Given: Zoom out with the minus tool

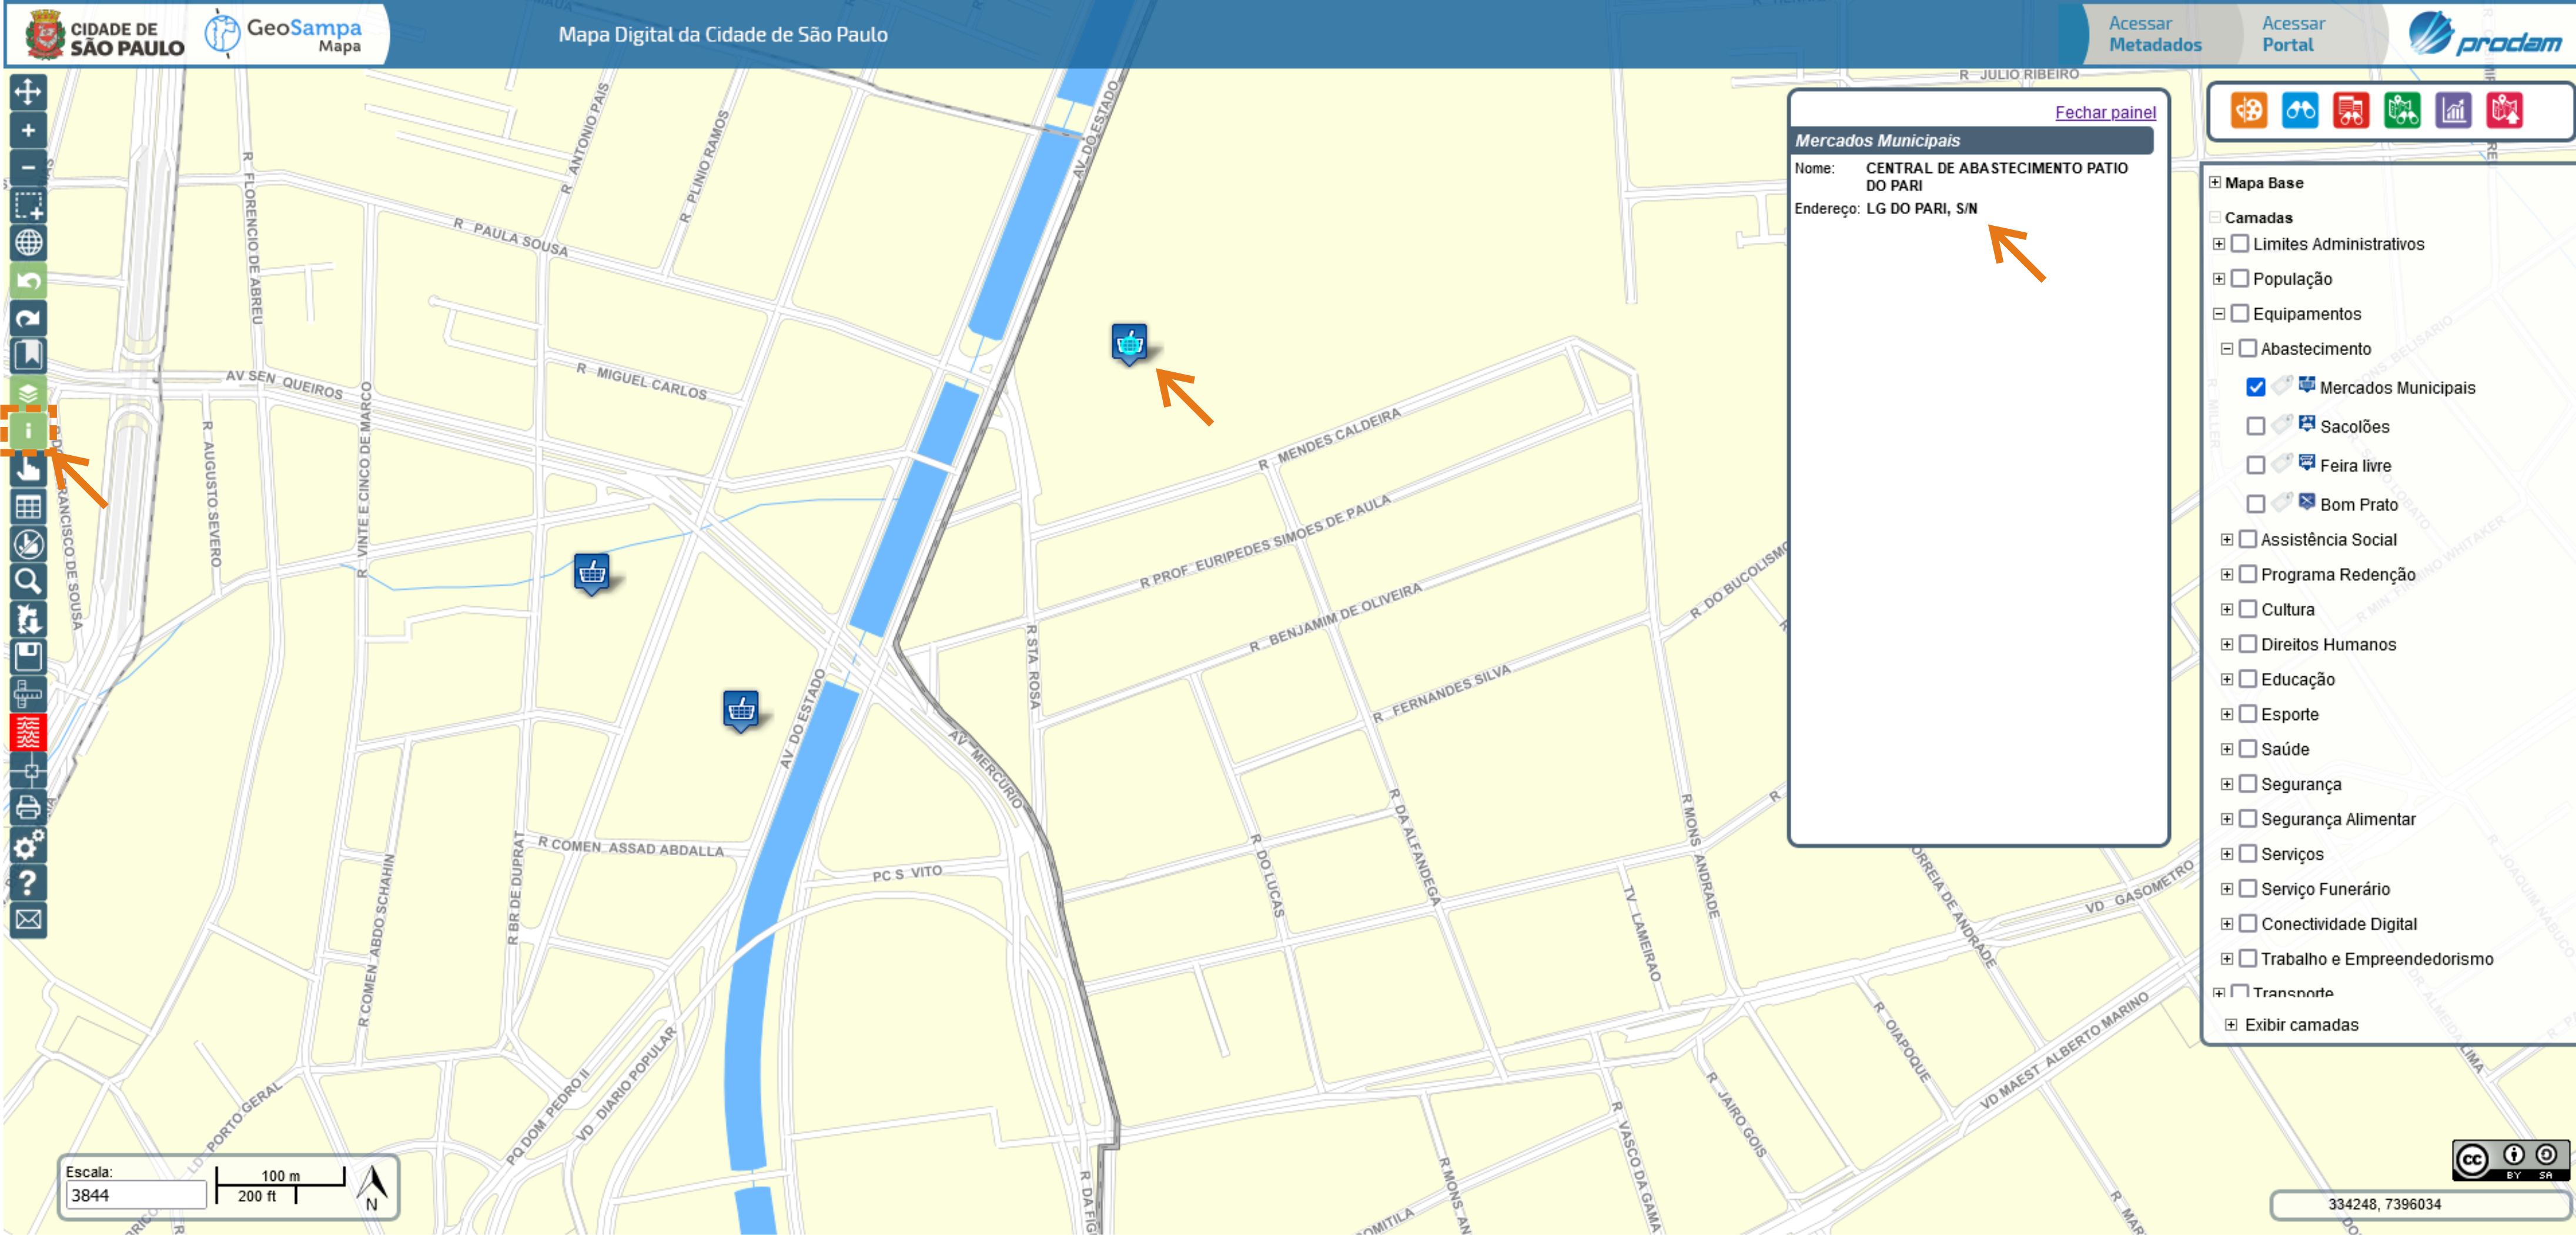Looking at the screenshot, I should pyautogui.click(x=28, y=168).
